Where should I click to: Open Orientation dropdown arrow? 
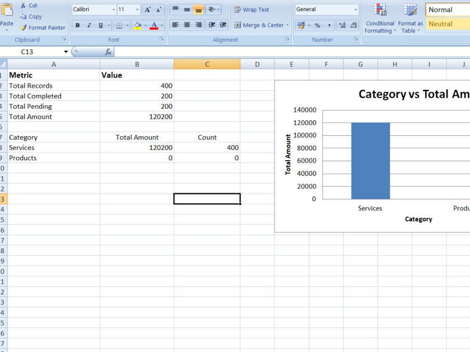tap(218, 9)
